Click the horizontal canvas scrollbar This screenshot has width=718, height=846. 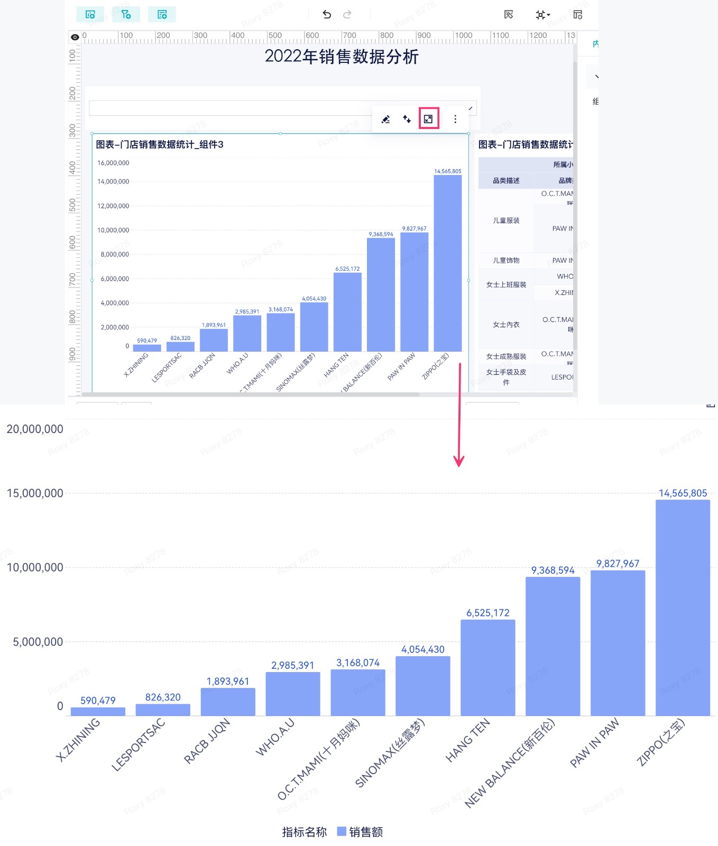[x=250, y=394]
